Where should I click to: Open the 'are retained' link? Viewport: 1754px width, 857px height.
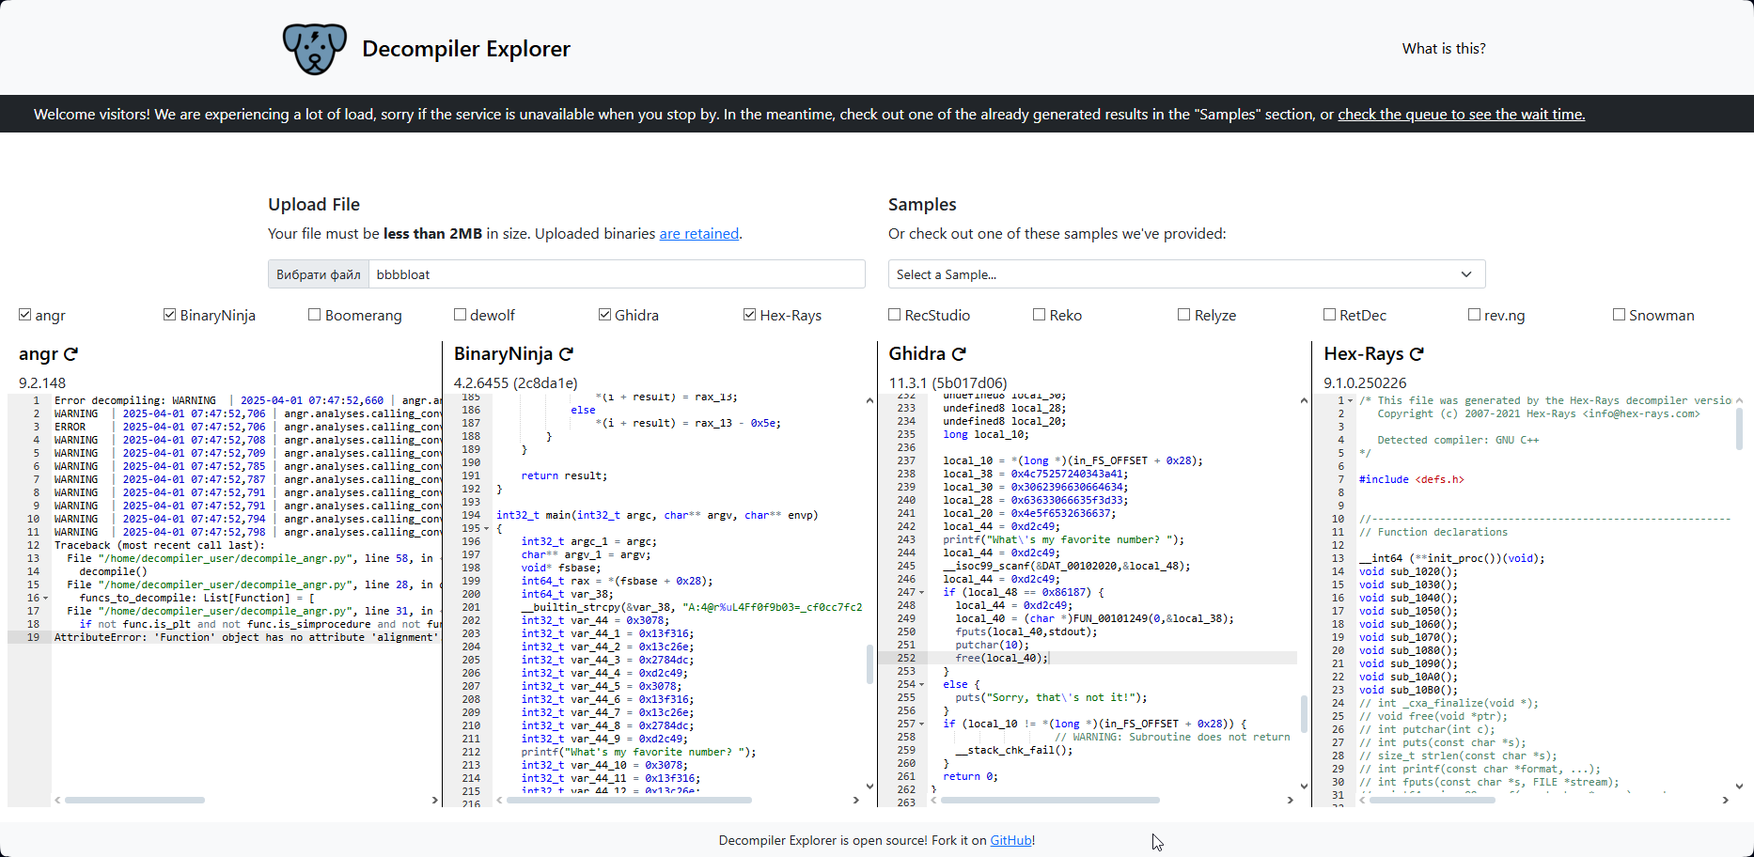[x=698, y=234]
